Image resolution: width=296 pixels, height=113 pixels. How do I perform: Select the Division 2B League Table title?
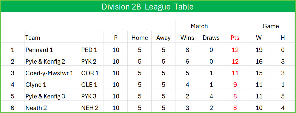[x=147, y=7]
